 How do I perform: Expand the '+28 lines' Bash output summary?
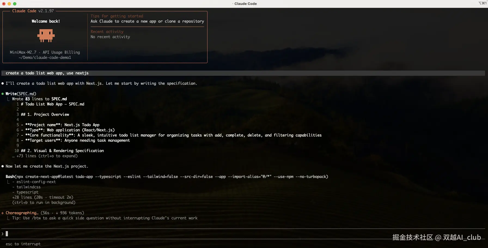pyautogui.click(x=43, y=197)
